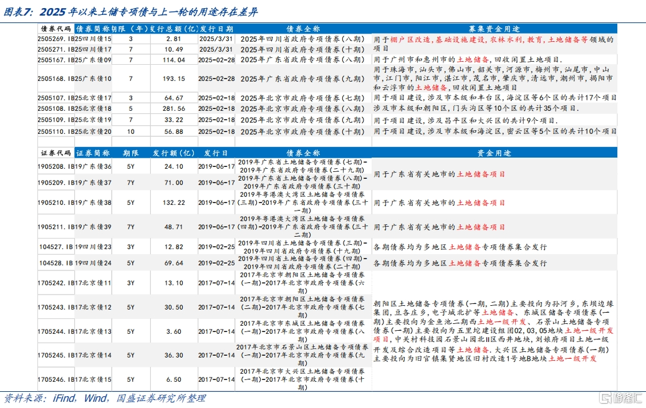Click the source line '资料来源: iFind, Wind, 国盛证券研究所整理'
The height and width of the screenshot is (408, 646).
point(105,398)
